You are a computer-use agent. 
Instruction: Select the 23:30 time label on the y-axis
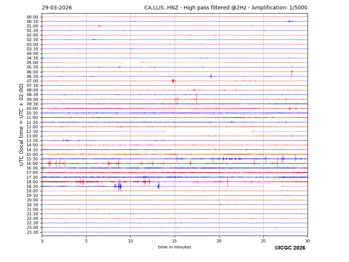32,232
